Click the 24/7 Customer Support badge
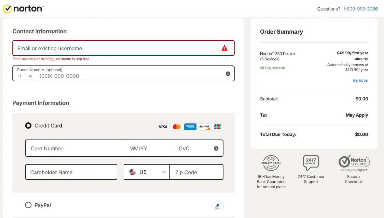The height and width of the screenshot is (218, 384). pyautogui.click(x=311, y=163)
